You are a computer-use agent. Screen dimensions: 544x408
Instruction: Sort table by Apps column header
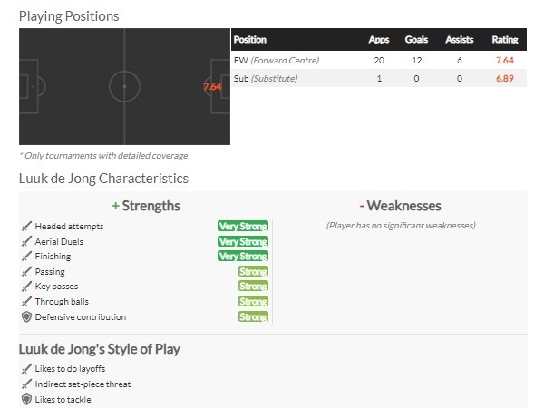[379, 40]
